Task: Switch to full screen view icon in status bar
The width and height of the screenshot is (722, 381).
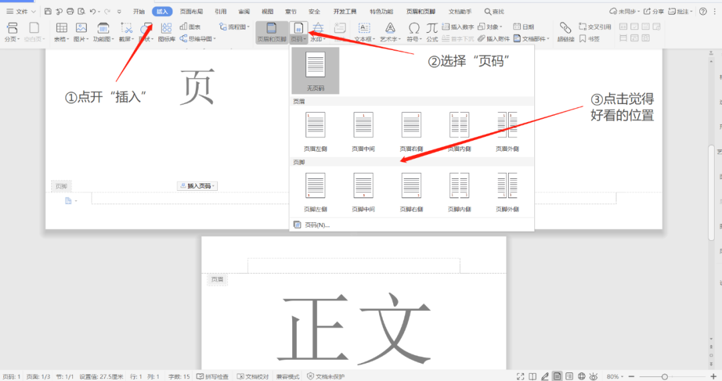Action: (520, 376)
